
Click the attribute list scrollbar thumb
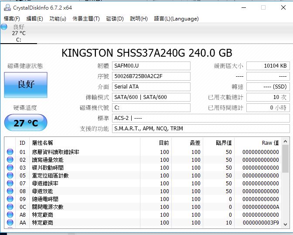(285, 159)
